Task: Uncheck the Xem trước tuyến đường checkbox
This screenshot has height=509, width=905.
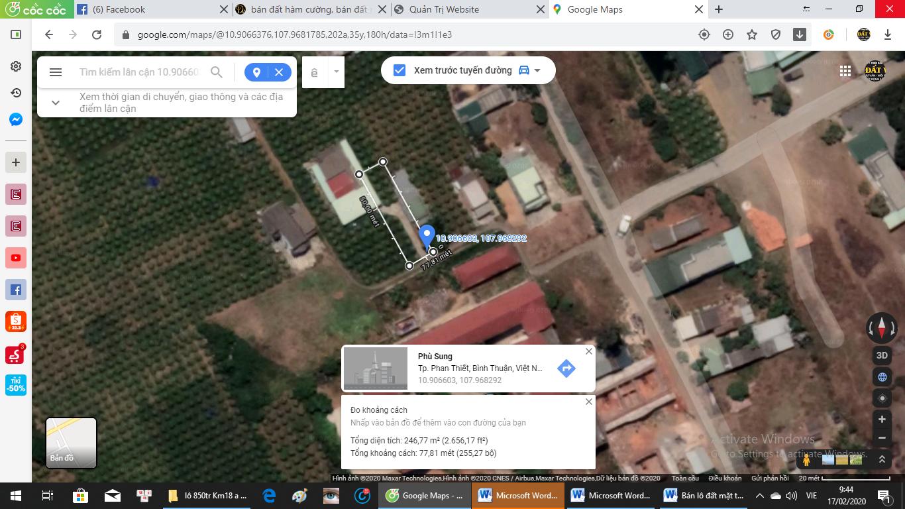Action: point(399,70)
